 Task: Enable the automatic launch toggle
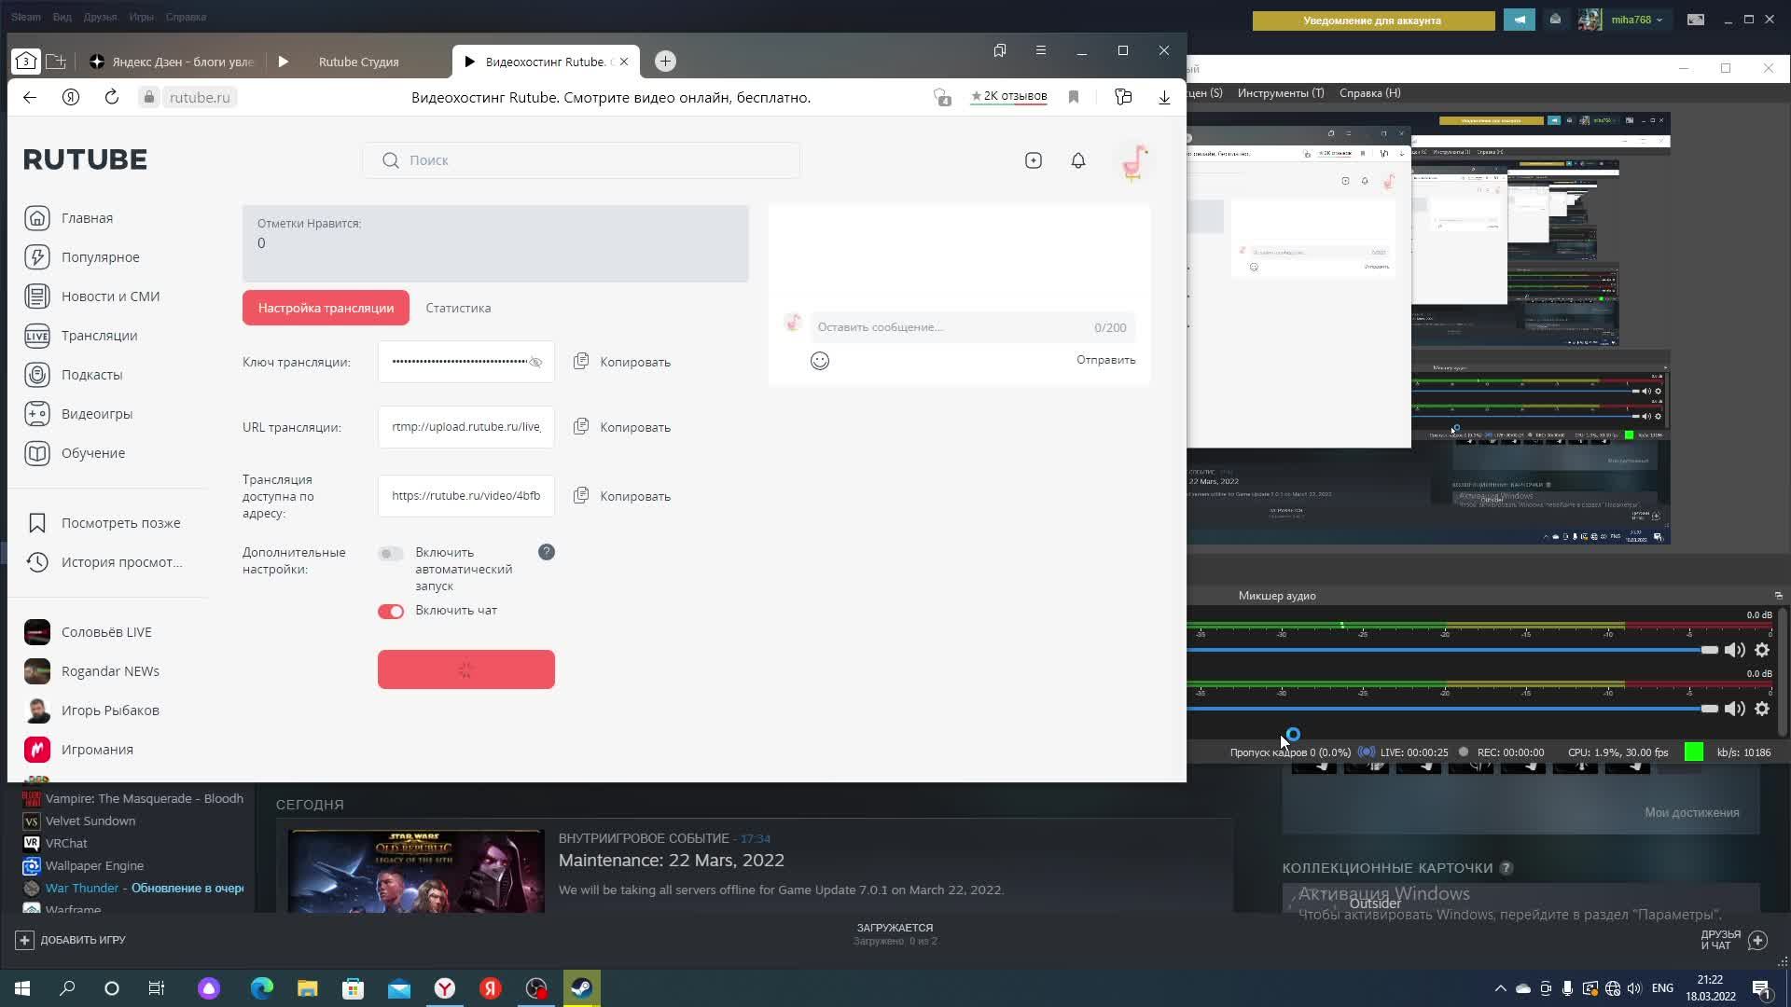coord(390,554)
